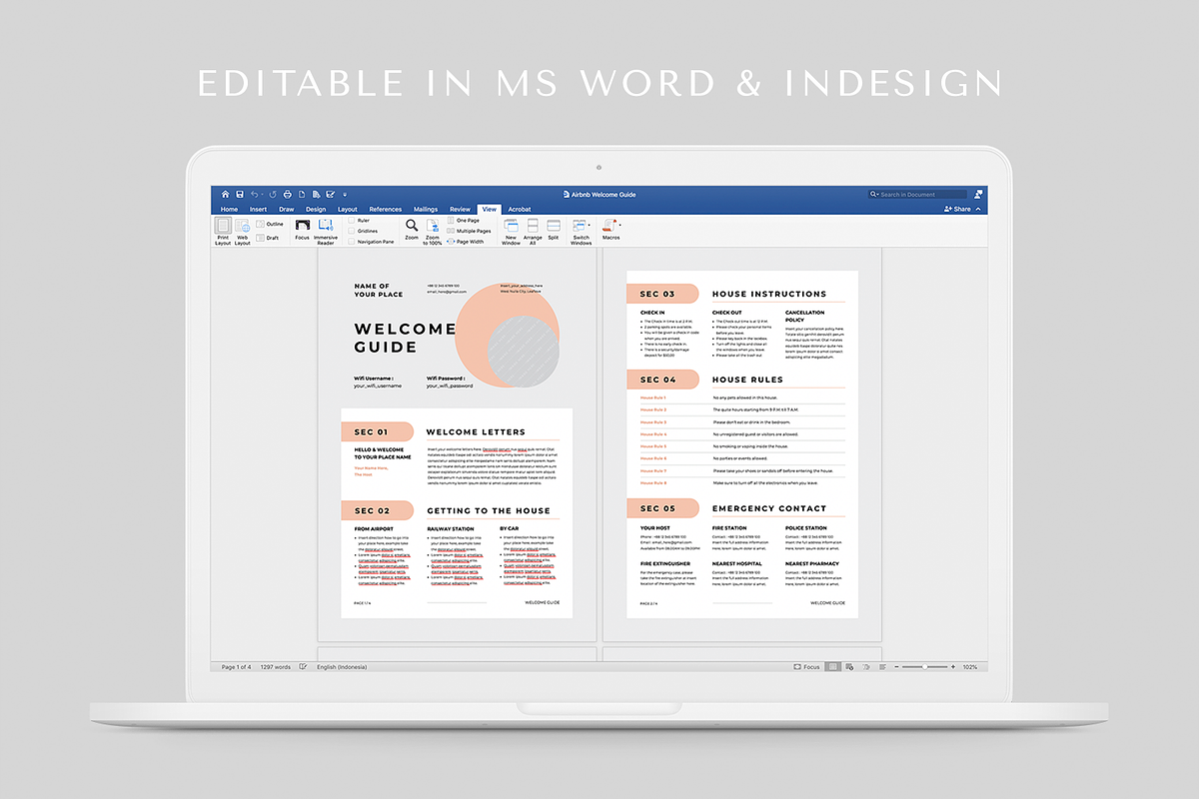1199x799 pixels.
Task: Switch to Web Layout view
Action: (242, 232)
